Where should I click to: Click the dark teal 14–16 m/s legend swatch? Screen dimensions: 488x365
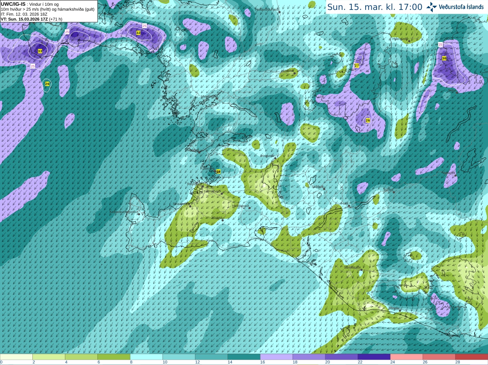244,357
